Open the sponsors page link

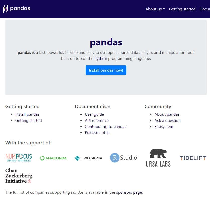click(129, 192)
